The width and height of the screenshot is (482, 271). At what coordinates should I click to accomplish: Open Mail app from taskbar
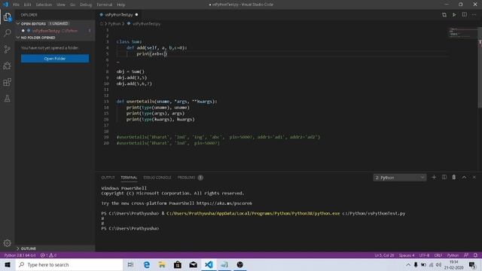tap(193, 264)
